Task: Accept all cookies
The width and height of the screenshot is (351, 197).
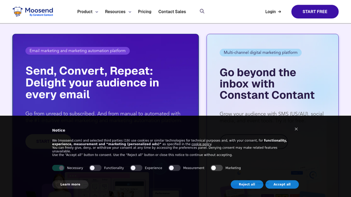Action: [x=282, y=184]
